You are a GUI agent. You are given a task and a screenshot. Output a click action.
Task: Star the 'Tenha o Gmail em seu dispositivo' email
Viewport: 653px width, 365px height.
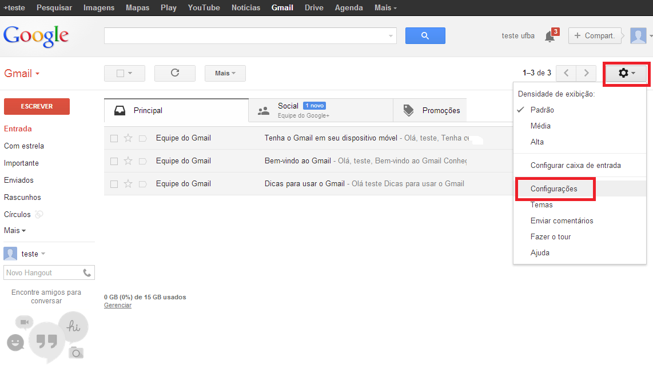coord(128,138)
